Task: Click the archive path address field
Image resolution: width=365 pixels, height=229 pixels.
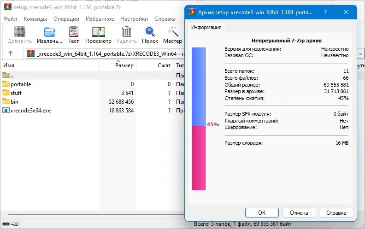Action: tap(105, 54)
